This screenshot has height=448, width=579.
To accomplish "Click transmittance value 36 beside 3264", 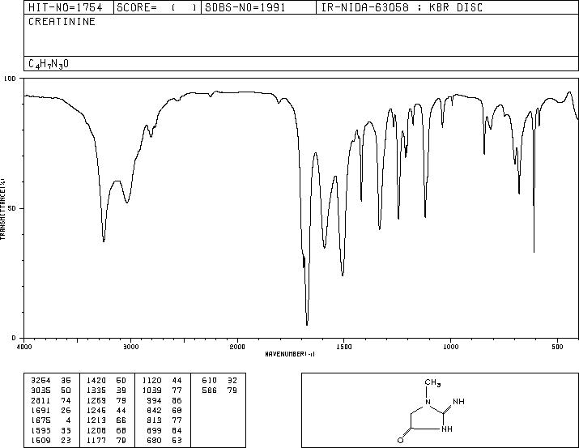I will point(66,381).
